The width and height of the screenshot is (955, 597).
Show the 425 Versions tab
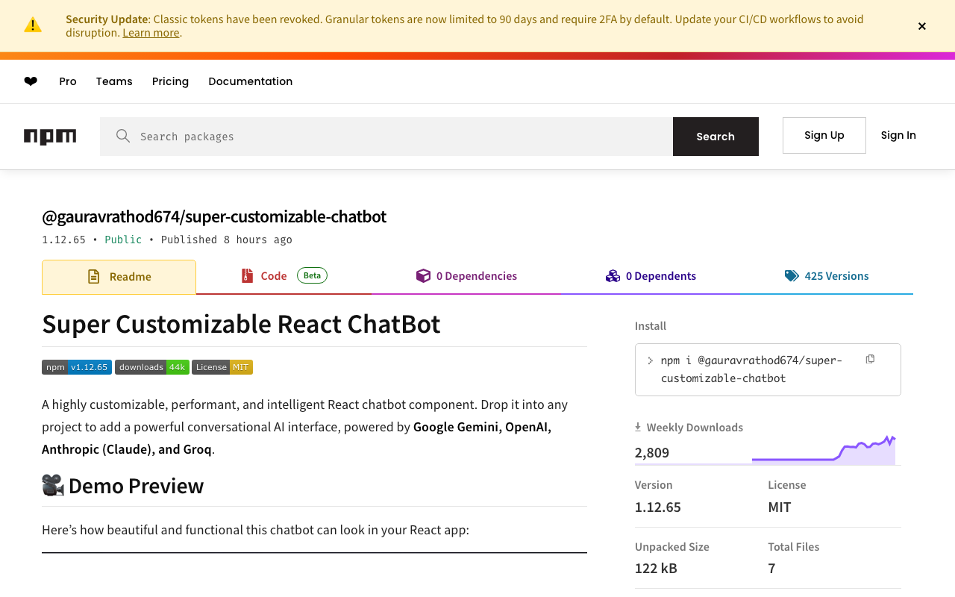point(827,276)
